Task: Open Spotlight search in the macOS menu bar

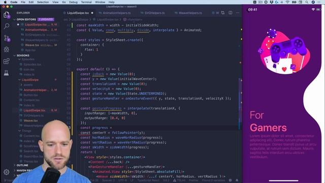Action: 307,2
